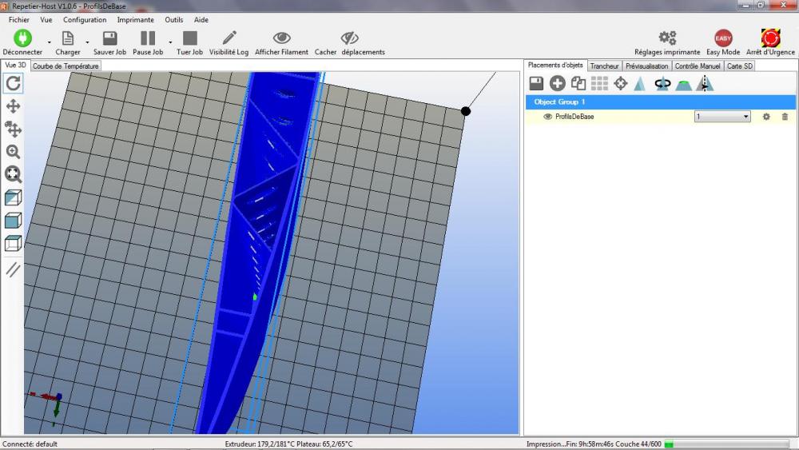Open the Carte SD tab
This screenshot has height=450, width=799.
coord(740,66)
